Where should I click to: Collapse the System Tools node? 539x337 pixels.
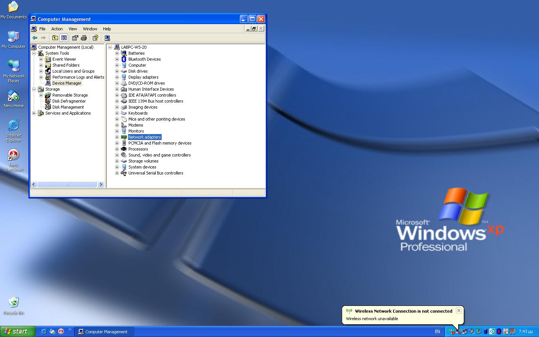click(x=34, y=53)
